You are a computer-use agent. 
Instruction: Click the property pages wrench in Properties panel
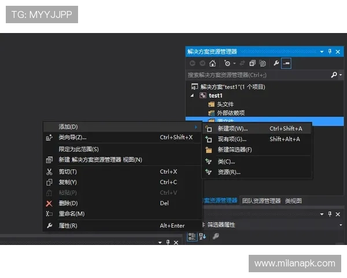pos(216,236)
